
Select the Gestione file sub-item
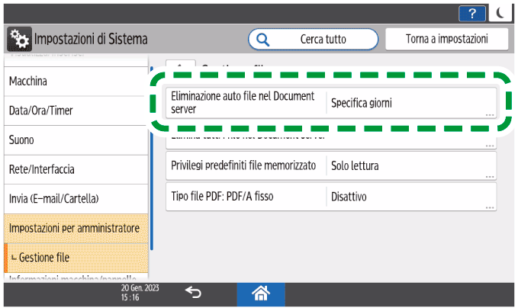tap(75, 258)
